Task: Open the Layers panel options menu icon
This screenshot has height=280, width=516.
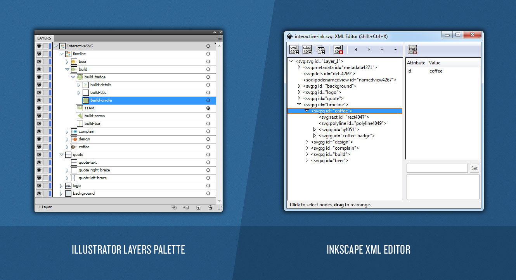Action: click(219, 38)
